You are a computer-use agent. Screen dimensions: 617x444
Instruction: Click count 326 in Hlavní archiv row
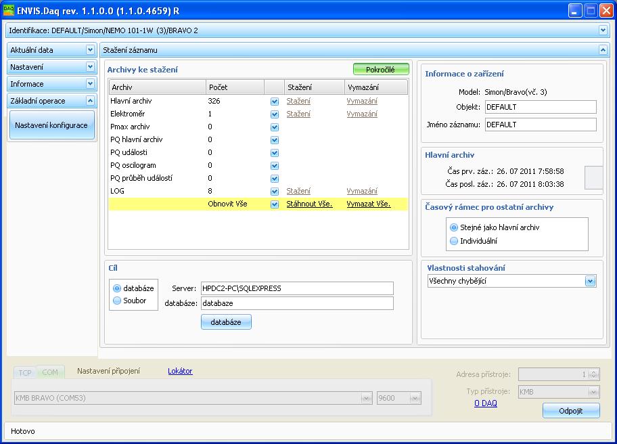(214, 101)
